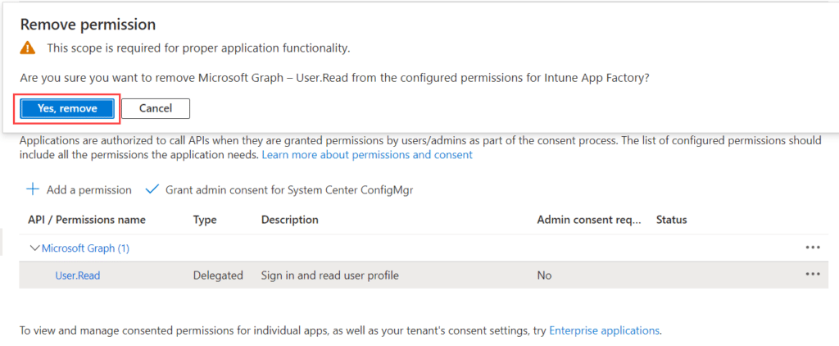
Task: Open ellipsis menu for User.Read row
Action: pos(812,274)
